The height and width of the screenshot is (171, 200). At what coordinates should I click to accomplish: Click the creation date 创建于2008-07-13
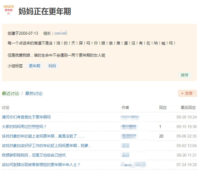23,33
